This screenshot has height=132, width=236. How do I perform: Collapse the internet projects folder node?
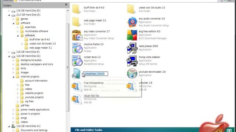coord(13,77)
